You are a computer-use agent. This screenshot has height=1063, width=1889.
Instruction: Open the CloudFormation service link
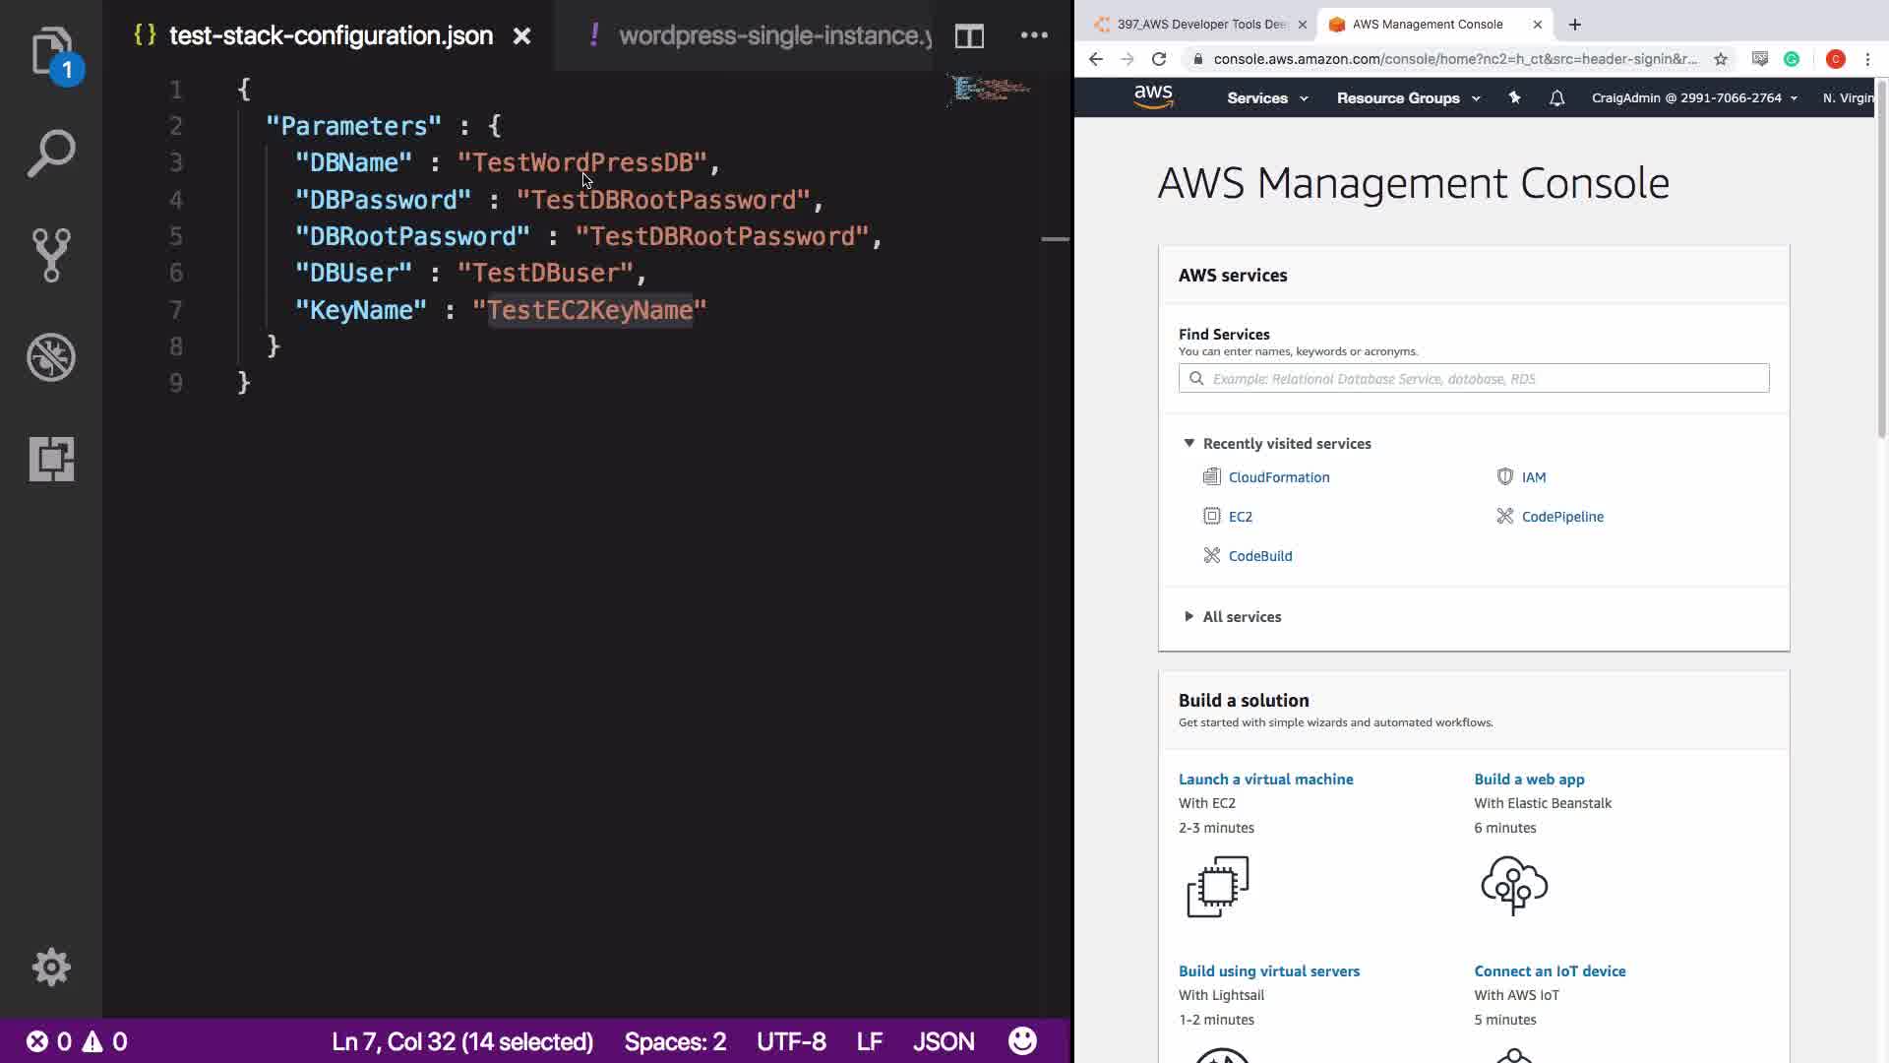tap(1278, 477)
